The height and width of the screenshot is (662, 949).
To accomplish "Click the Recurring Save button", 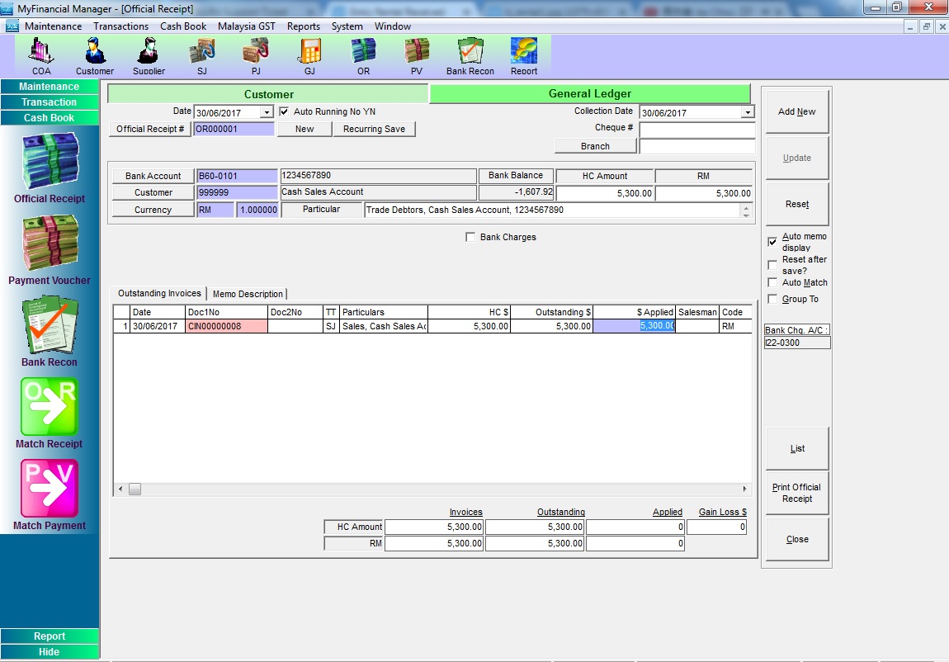I will click(374, 129).
